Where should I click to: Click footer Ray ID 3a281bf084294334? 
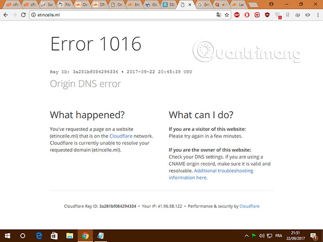[118, 206]
